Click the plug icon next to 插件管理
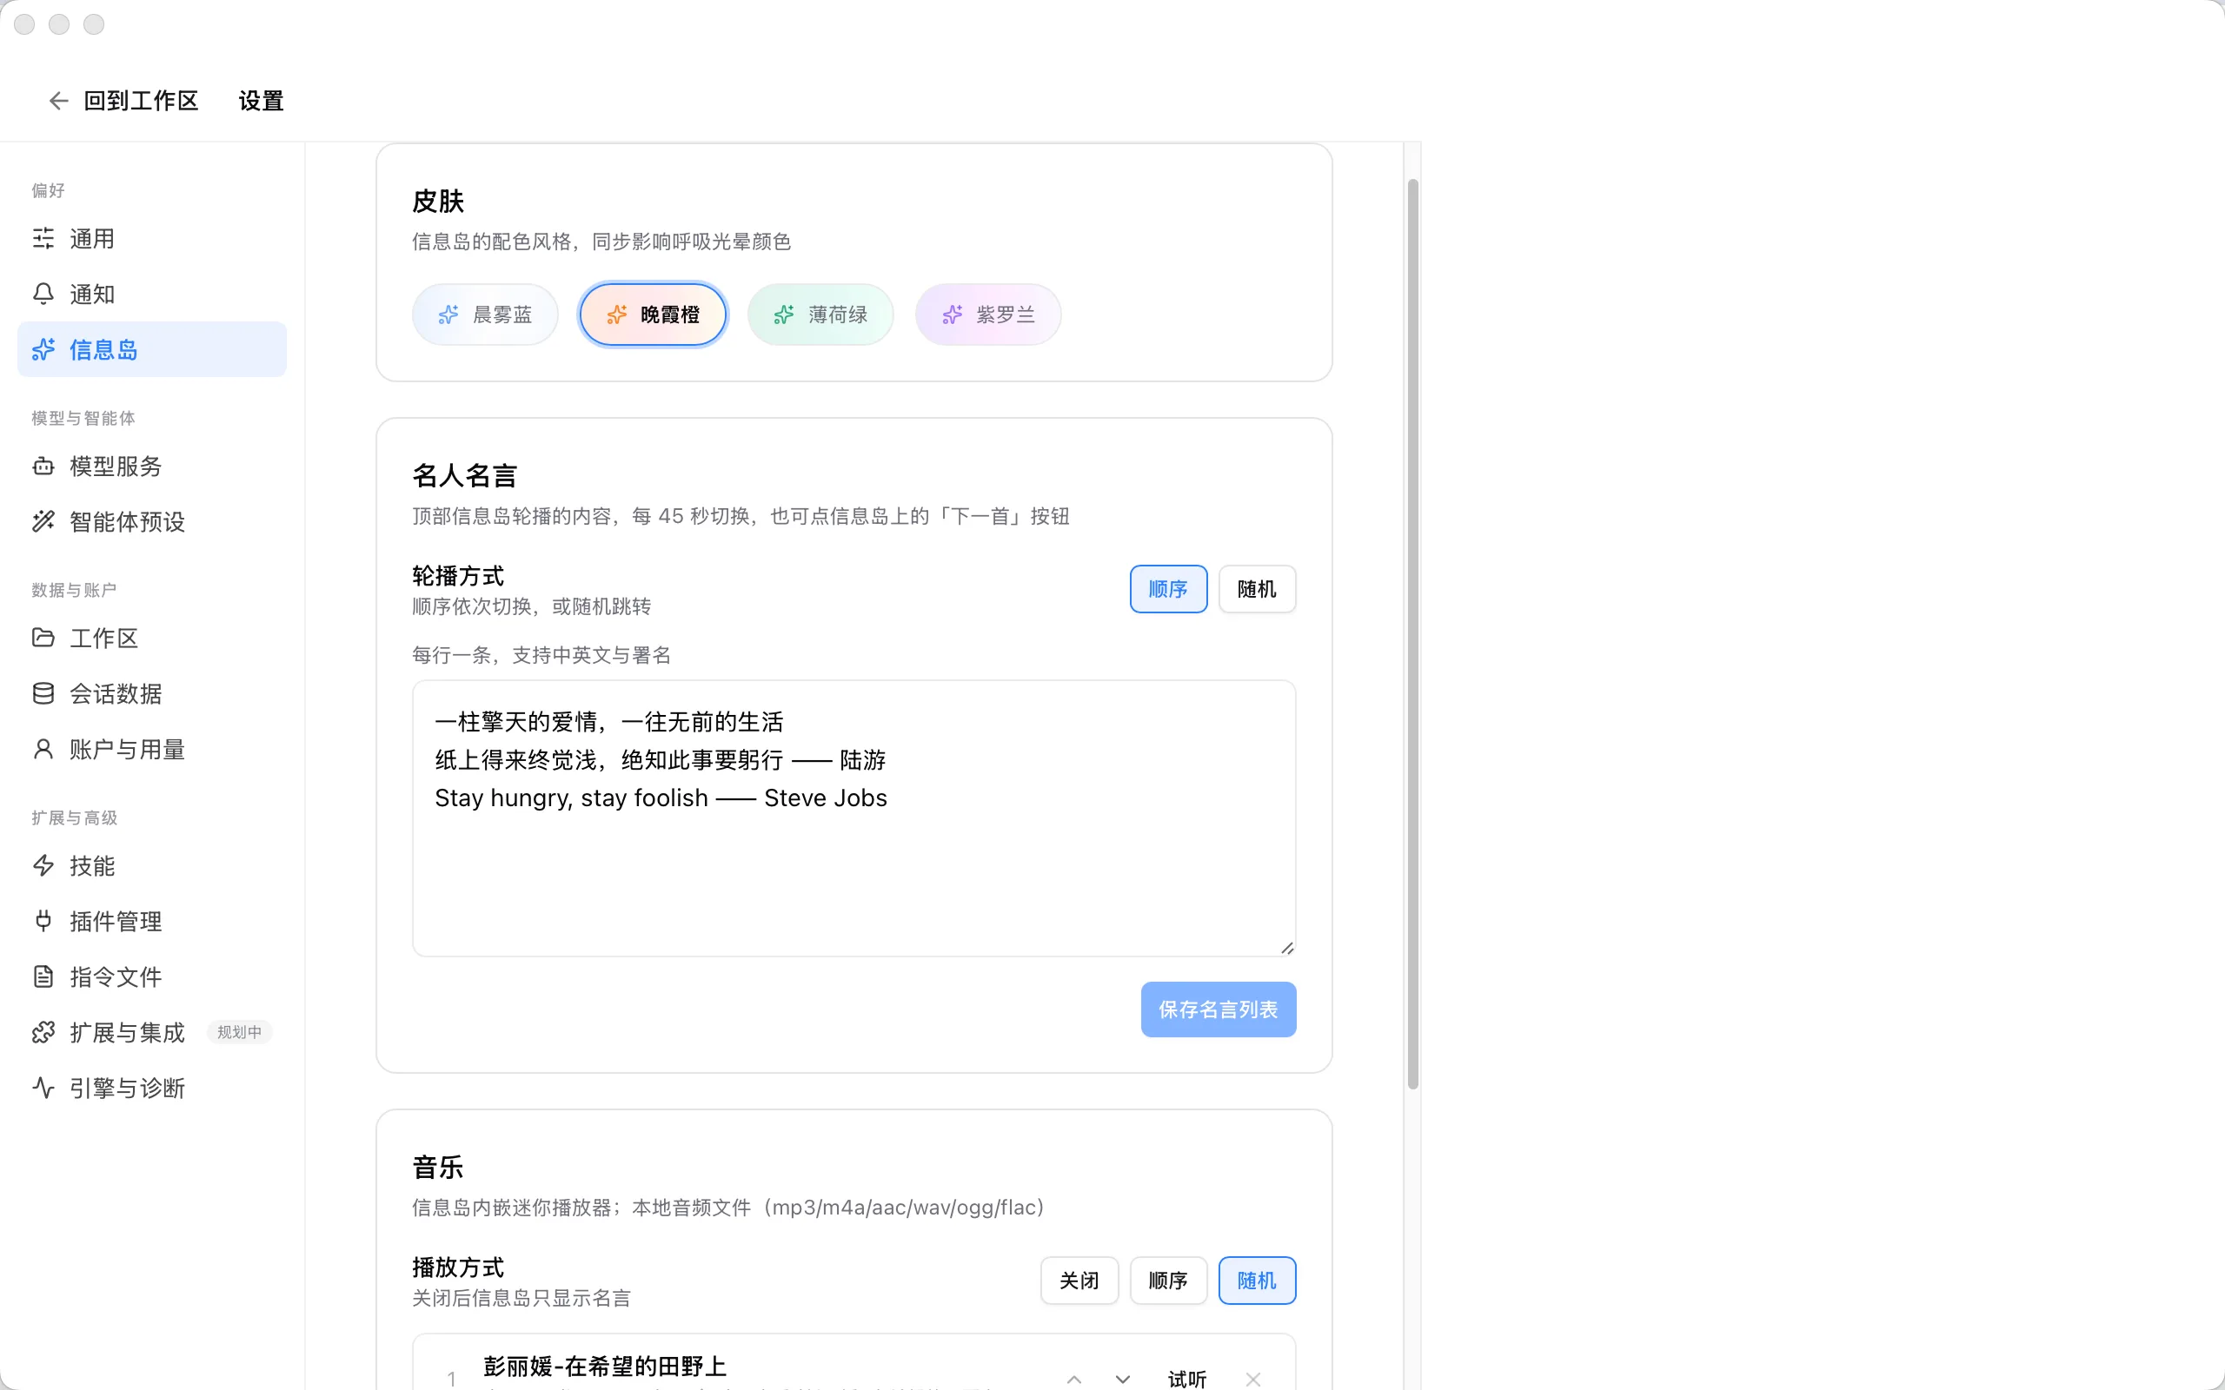This screenshot has width=2225, height=1390. [43, 921]
